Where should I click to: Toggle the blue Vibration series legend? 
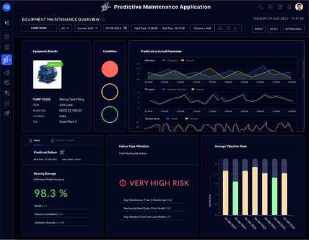coord(170,60)
